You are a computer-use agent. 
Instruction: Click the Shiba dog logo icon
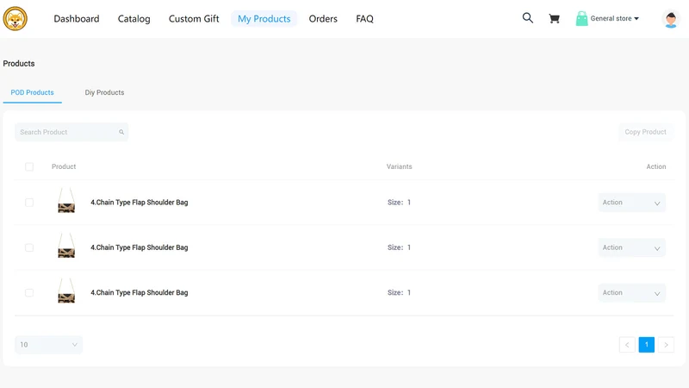(x=15, y=18)
